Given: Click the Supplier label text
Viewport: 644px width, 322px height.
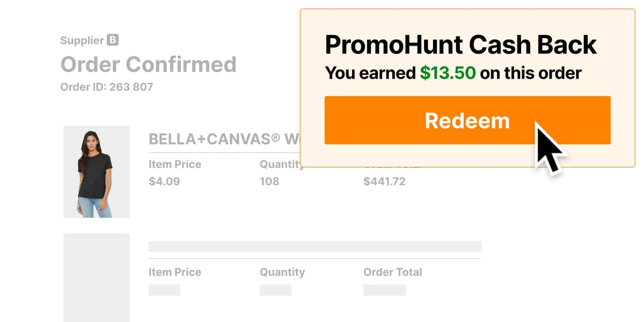Looking at the screenshot, I should click(x=82, y=40).
